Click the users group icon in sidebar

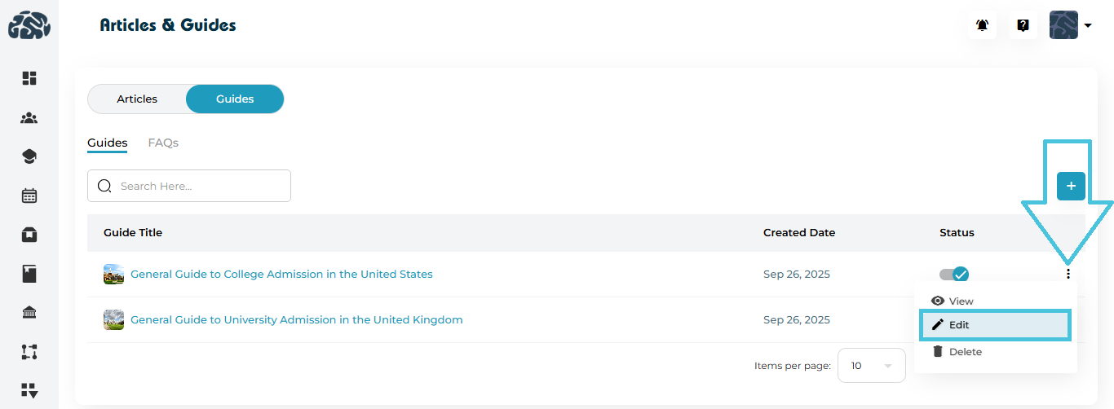[x=29, y=118]
